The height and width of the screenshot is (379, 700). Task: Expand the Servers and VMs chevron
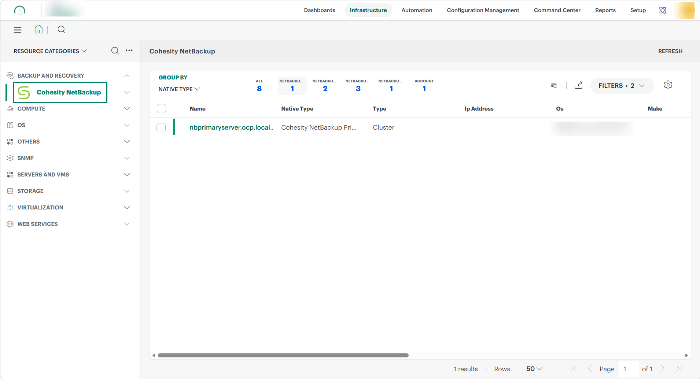pos(127,175)
